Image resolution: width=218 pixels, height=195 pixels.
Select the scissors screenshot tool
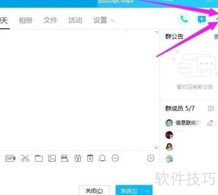(x=25, y=158)
